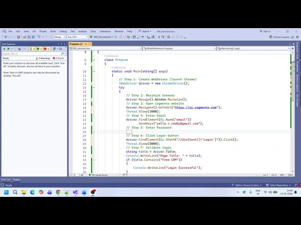Click the https://ui.cogmento.com link in the code
Image resolution: width=301 pixels, height=225 pixels.
coord(196,107)
